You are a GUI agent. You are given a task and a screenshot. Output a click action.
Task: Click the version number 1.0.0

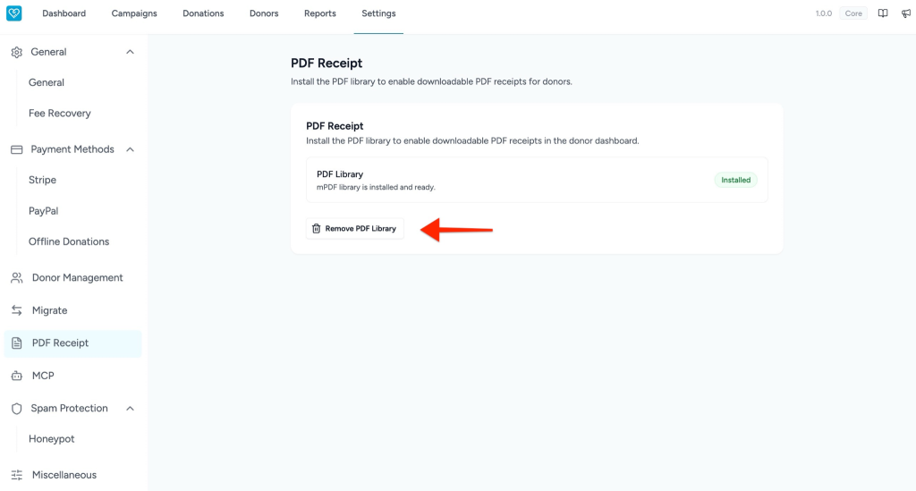pyautogui.click(x=824, y=13)
